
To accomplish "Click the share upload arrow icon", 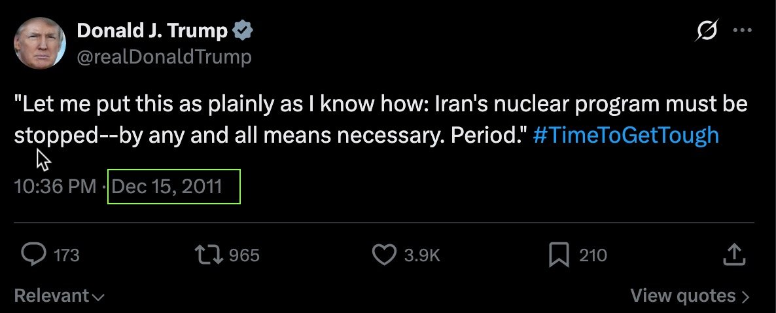I will coord(734,254).
